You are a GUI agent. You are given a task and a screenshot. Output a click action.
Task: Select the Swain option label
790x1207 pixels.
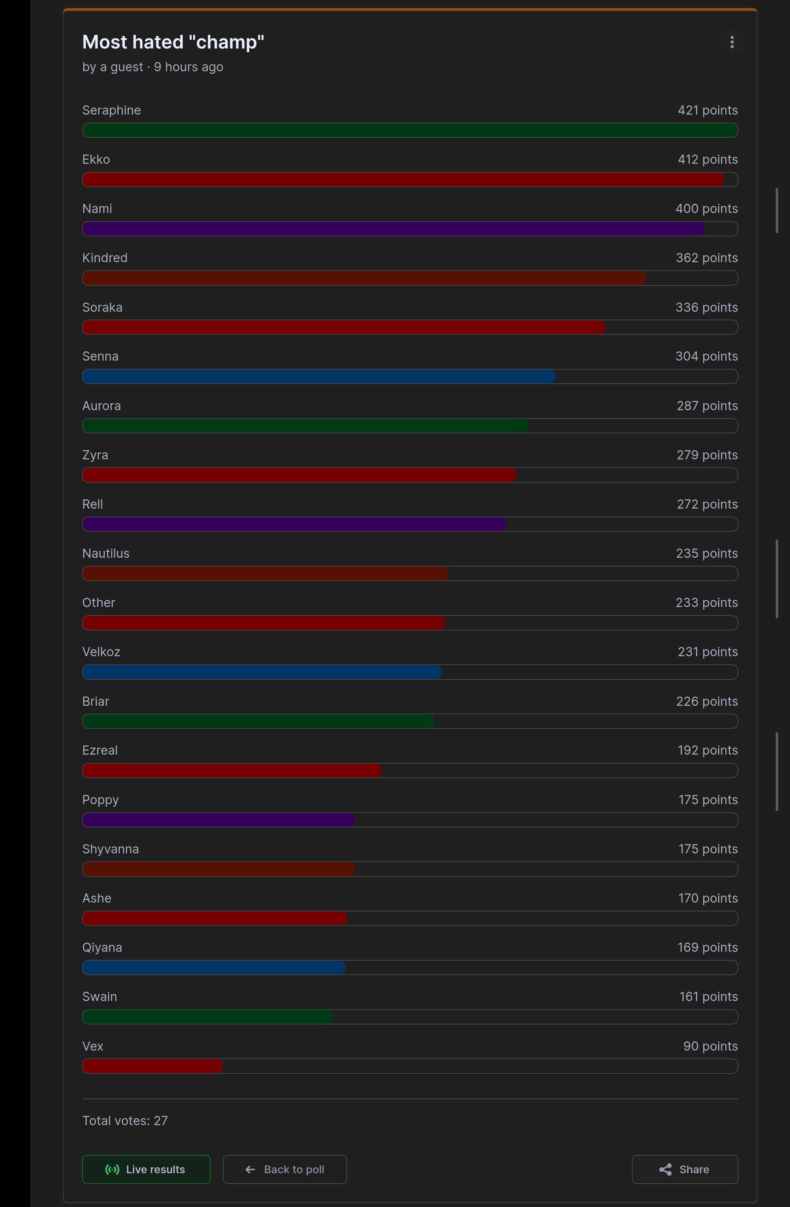point(99,997)
